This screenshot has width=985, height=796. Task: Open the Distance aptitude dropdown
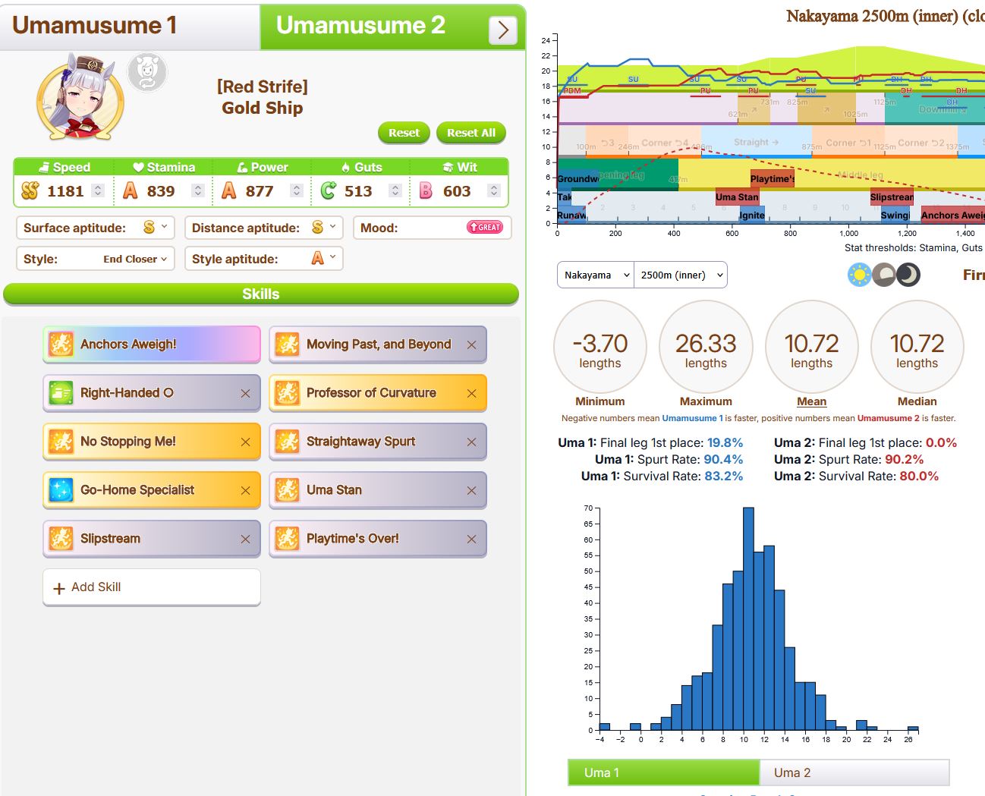click(264, 228)
